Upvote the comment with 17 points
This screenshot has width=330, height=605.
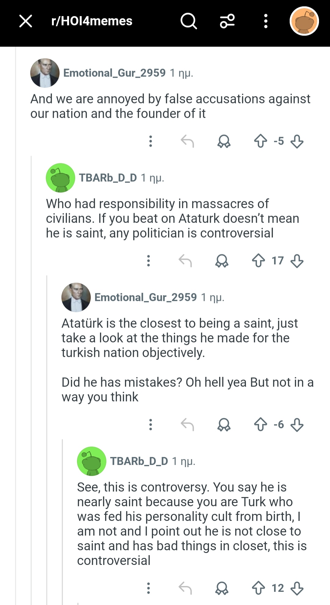click(x=258, y=261)
